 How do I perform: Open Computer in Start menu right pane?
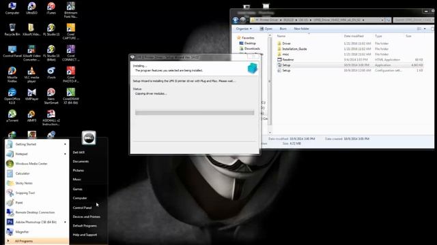[x=80, y=198]
